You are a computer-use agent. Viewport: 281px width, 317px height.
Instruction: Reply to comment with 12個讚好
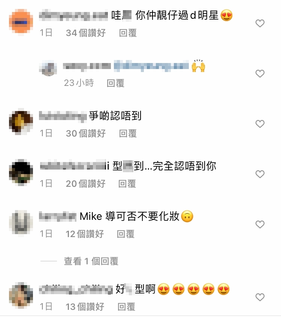point(126,234)
